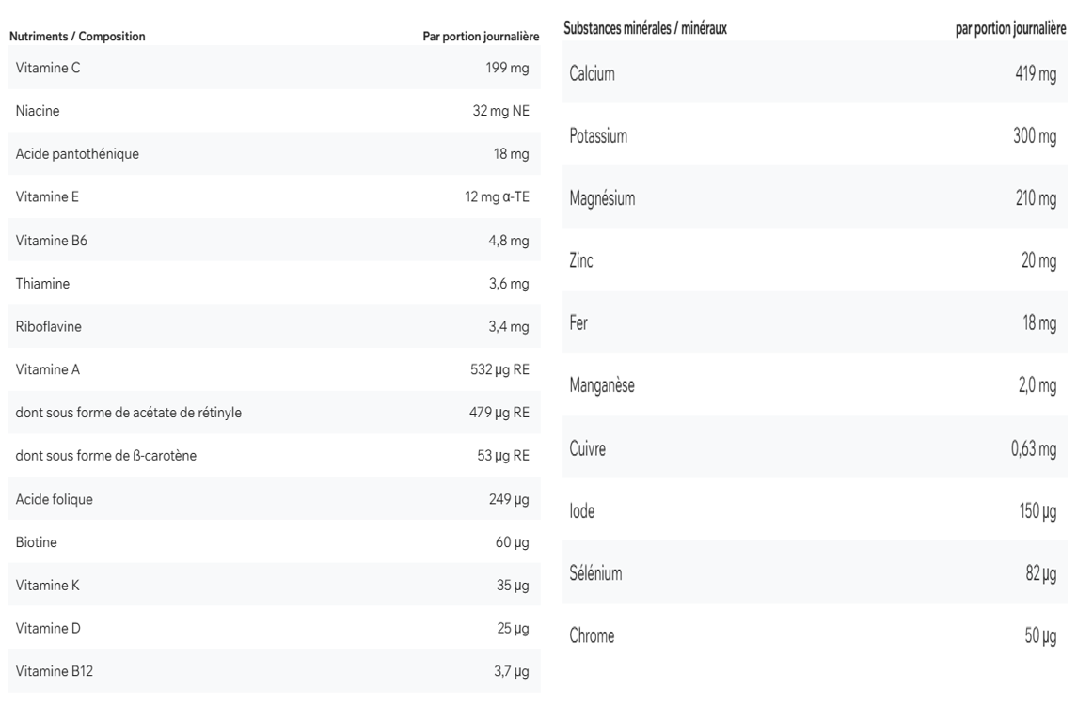Select the Riboflavine 3,4 mg value
The height and width of the screenshot is (704, 1077).
point(511,327)
